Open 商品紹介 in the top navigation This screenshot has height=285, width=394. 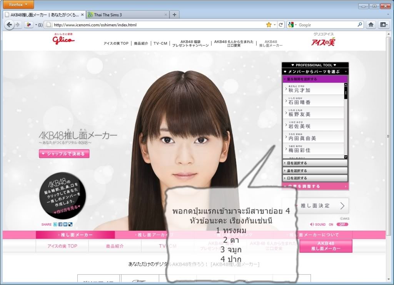(141, 43)
